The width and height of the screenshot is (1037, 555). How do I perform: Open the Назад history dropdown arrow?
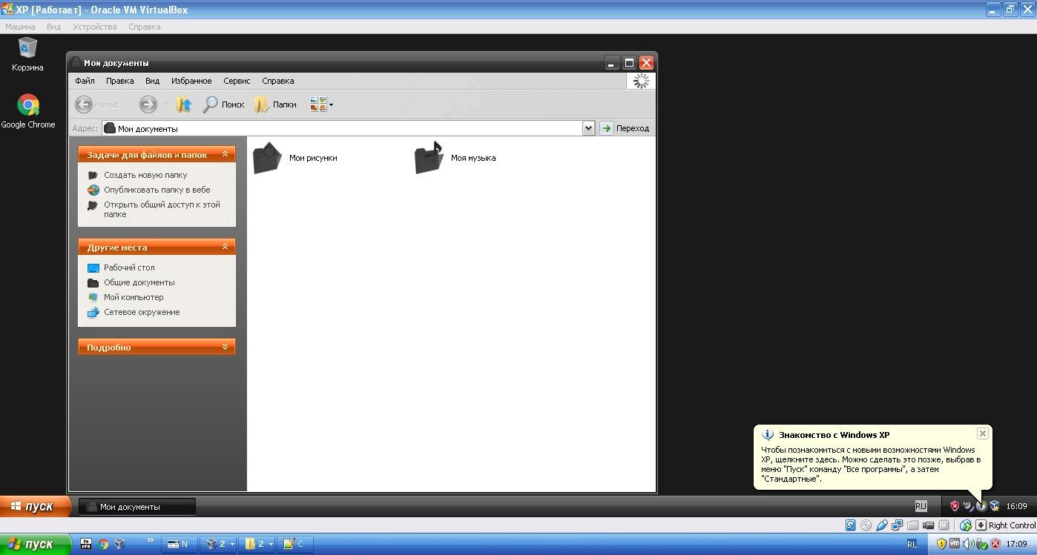(128, 104)
